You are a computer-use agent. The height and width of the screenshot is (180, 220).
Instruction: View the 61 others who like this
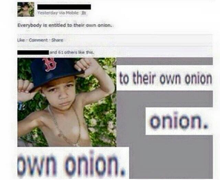65,52
